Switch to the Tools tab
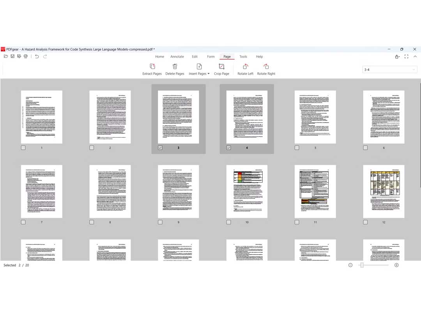 (243, 56)
